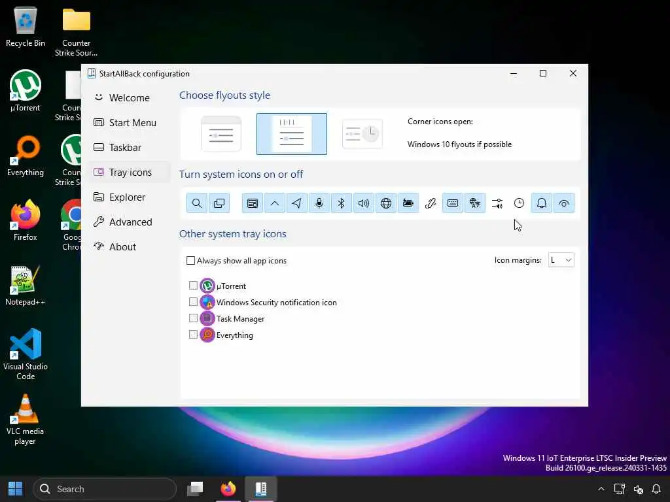This screenshot has height=502, width=670.
Task: Open Task View from the taskbar
Action: click(195, 489)
